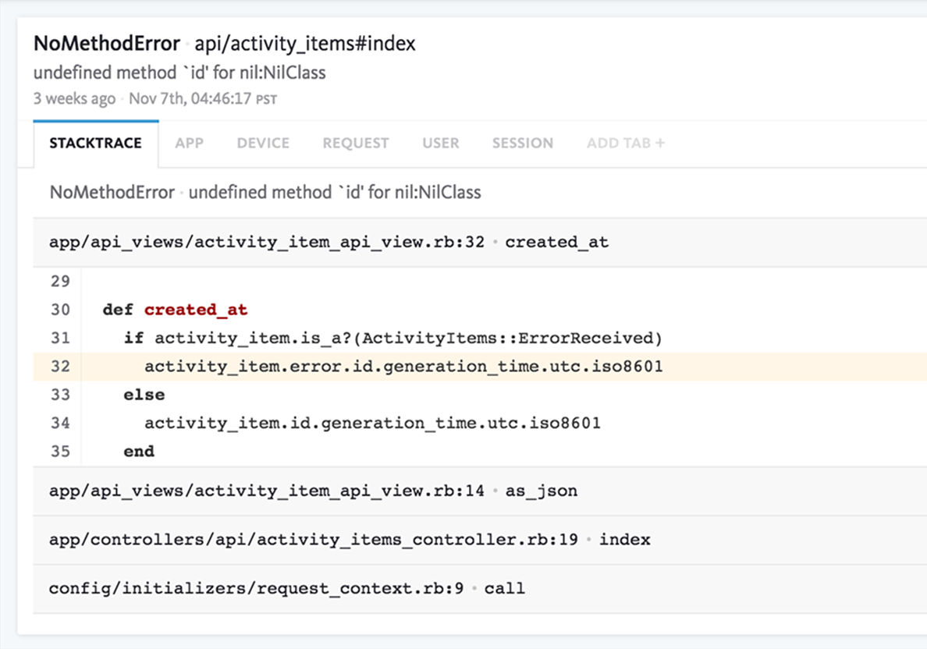Viewport: 927px width, 649px height.
Task: Open the DEVICE tab
Action: (263, 144)
